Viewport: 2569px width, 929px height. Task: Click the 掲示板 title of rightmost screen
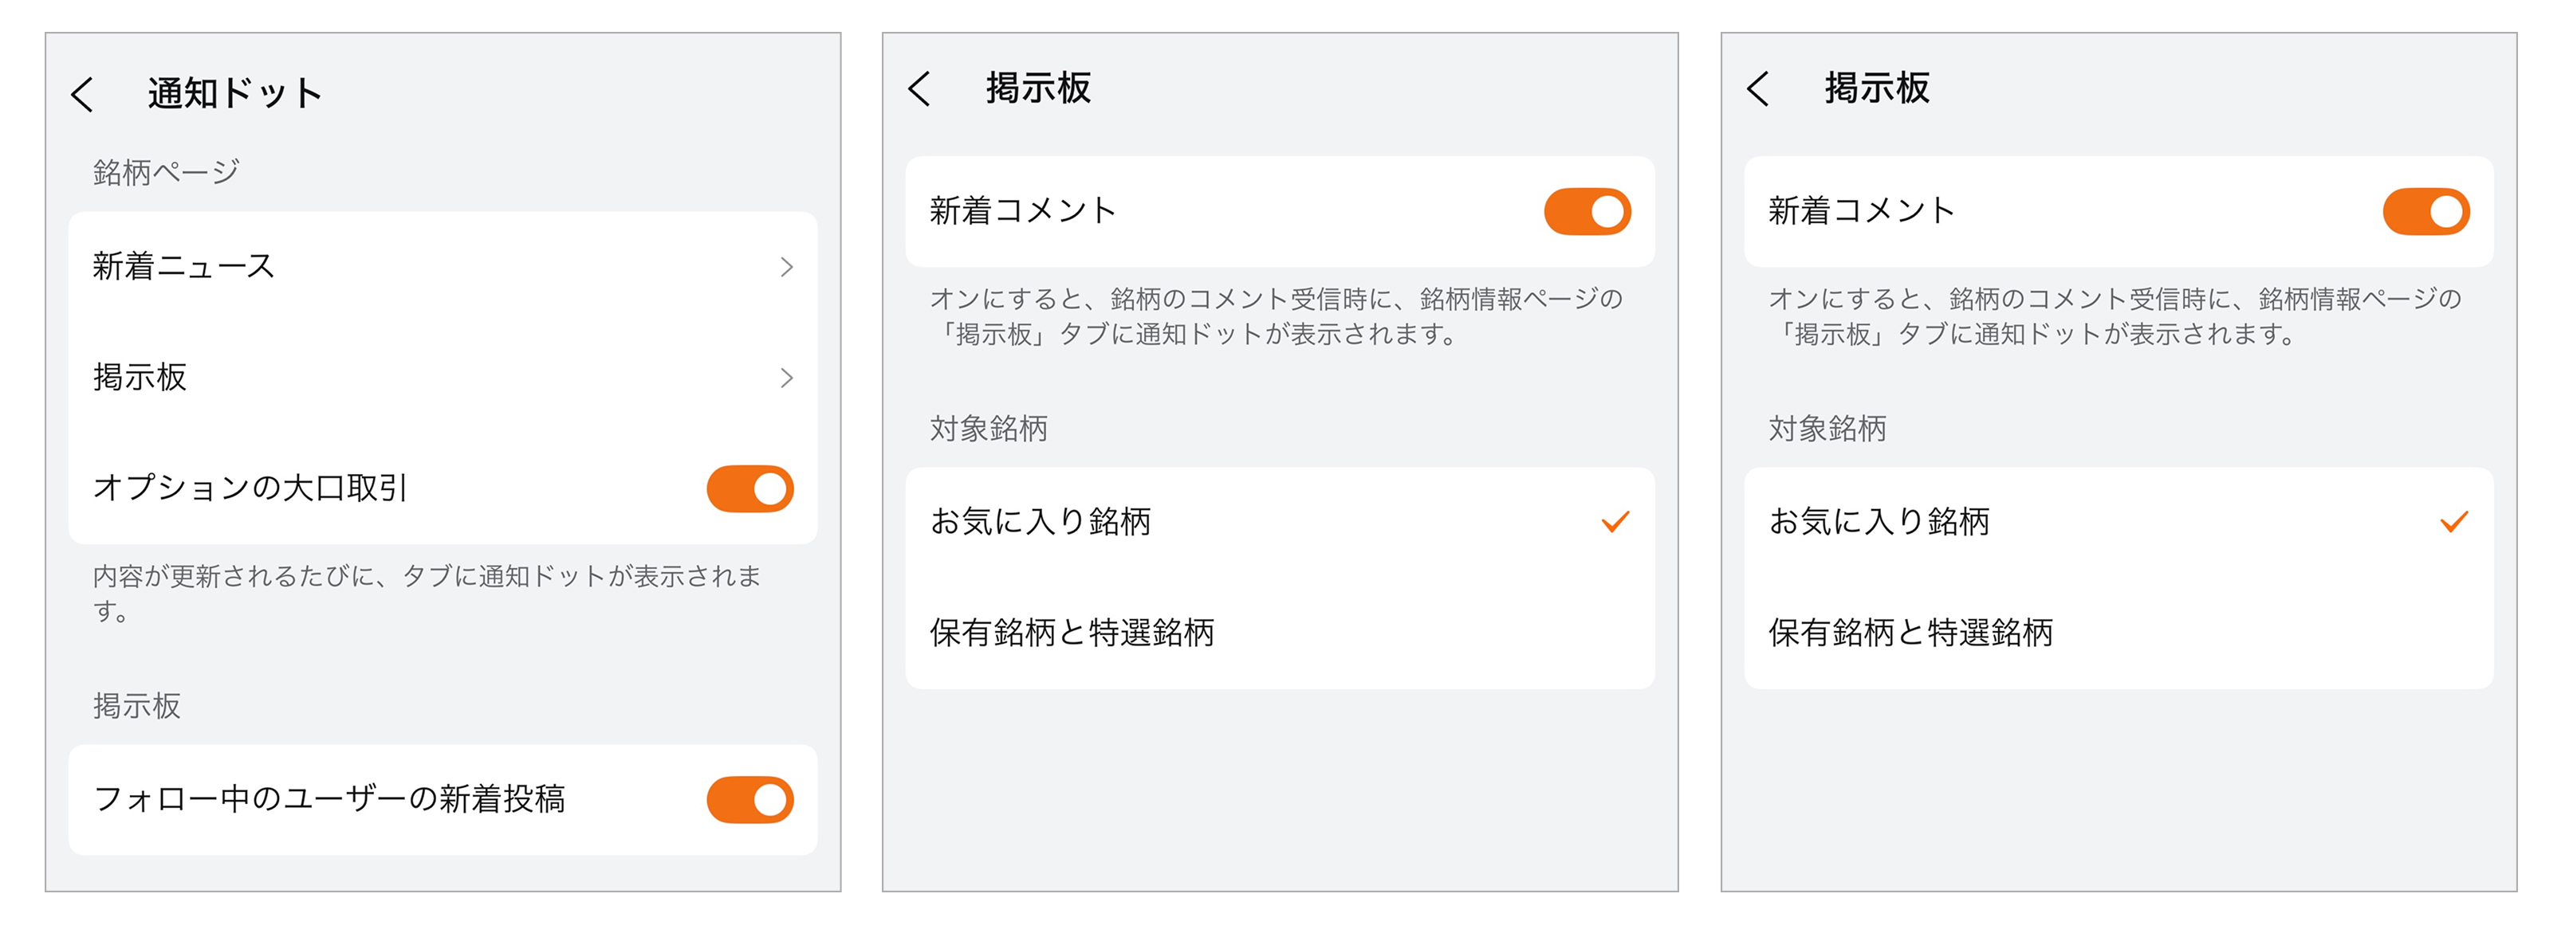pyautogui.click(x=1877, y=88)
